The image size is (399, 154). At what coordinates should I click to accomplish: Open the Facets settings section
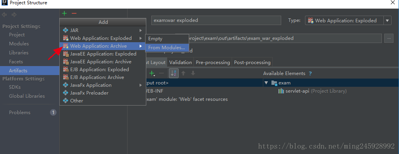(x=16, y=62)
